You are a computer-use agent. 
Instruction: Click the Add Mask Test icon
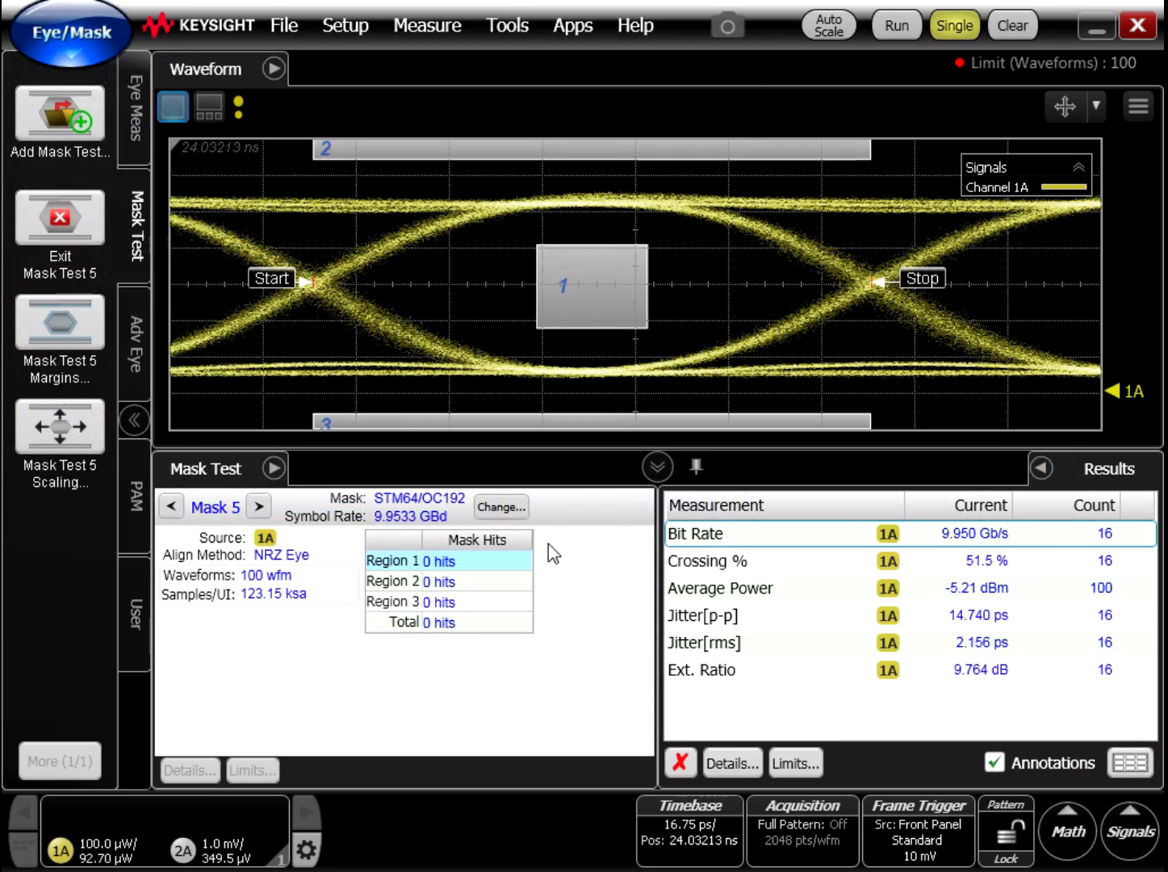(60, 113)
